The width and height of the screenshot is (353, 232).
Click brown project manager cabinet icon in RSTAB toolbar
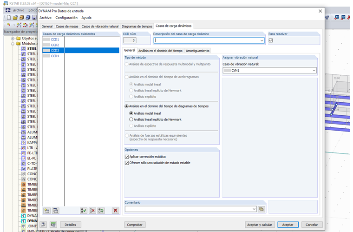22,18
